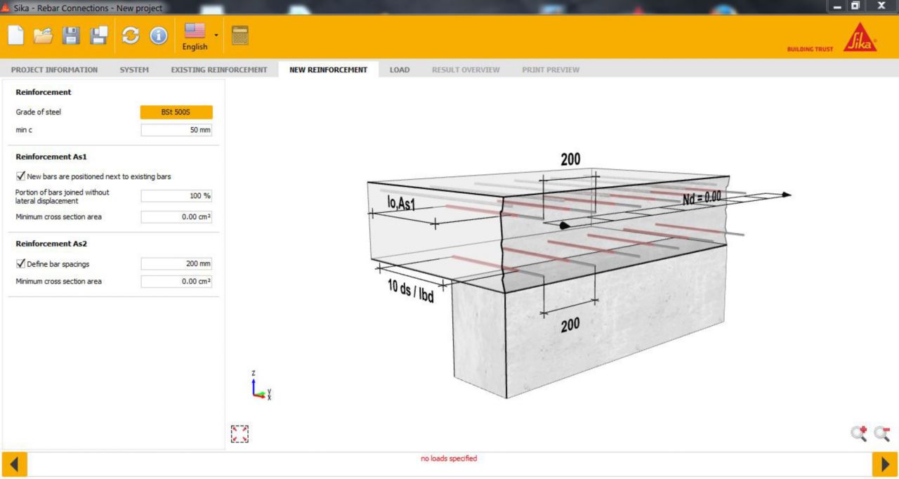Click the min c input field

tap(176, 130)
